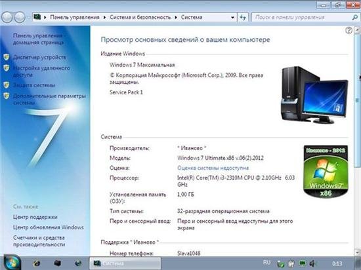Screen dimensions: 361x270
Task: Click the scrollbar up arrow
Action: pos(357,30)
